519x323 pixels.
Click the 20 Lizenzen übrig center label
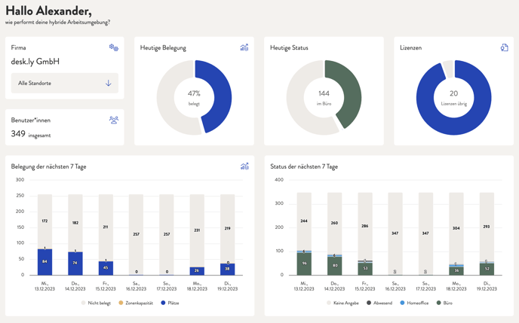(x=454, y=98)
